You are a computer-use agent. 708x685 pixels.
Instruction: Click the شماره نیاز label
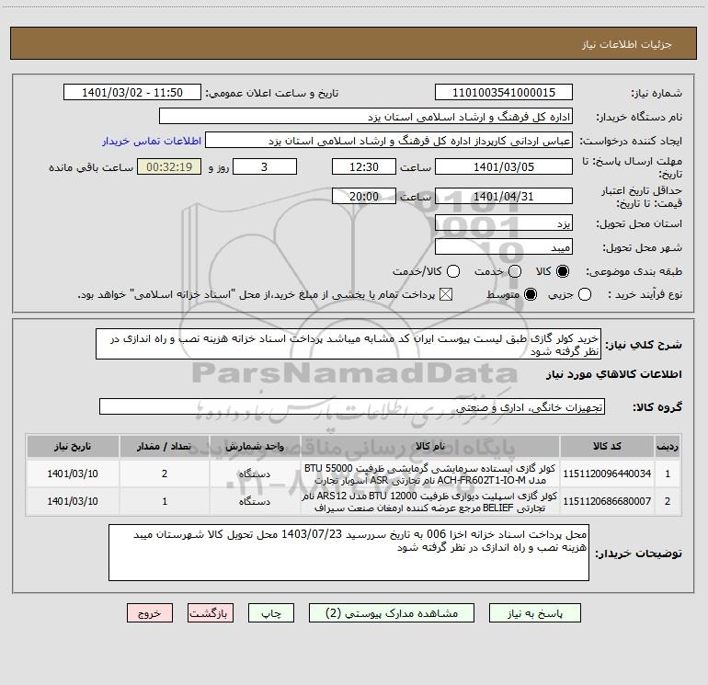(657, 93)
